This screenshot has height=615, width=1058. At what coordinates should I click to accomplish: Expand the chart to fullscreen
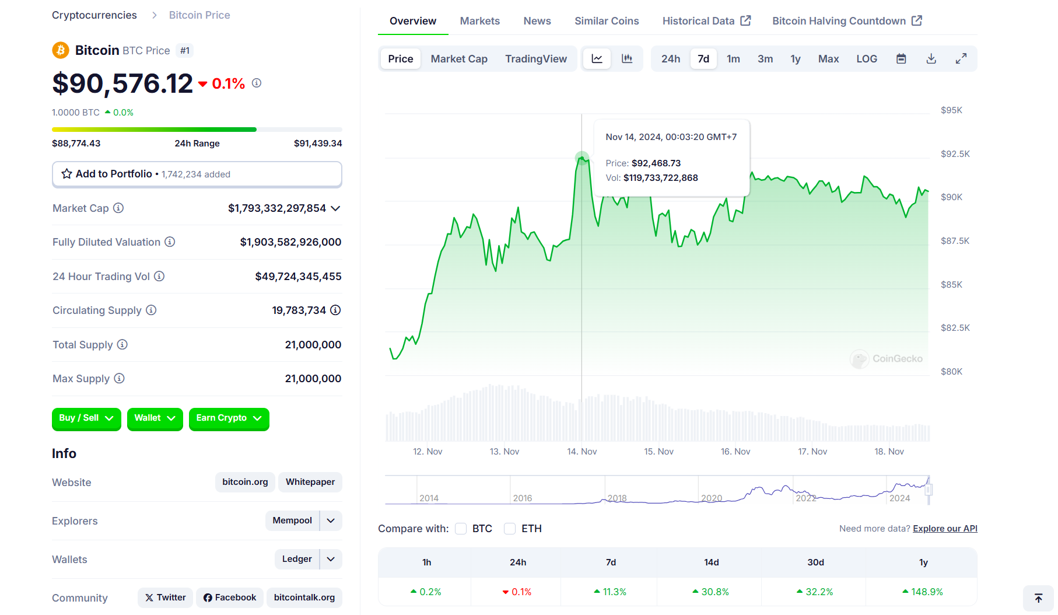click(x=961, y=59)
